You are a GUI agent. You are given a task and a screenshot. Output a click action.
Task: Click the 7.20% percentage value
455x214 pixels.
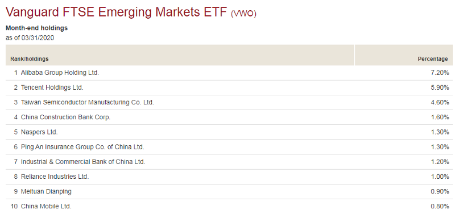pyautogui.click(x=440, y=73)
